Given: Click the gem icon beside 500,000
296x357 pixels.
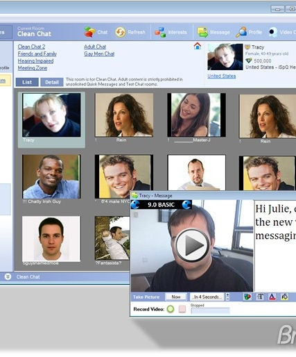Looking at the screenshot, I should coord(249,60).
